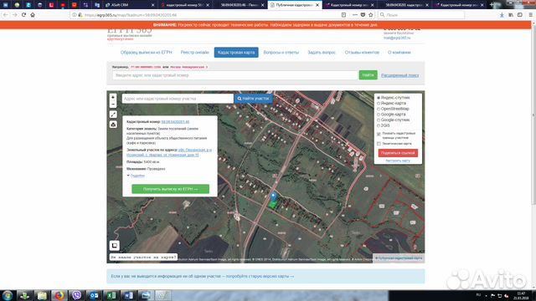
Task: Open Word from the taskbar
Action: pos(129,295)
